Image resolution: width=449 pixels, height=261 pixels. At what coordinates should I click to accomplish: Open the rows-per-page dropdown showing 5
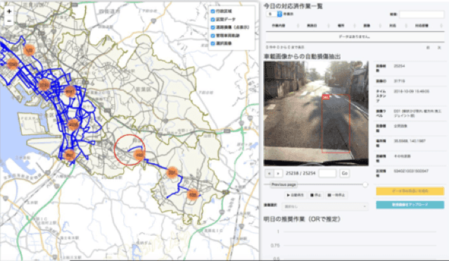(274, 14)
